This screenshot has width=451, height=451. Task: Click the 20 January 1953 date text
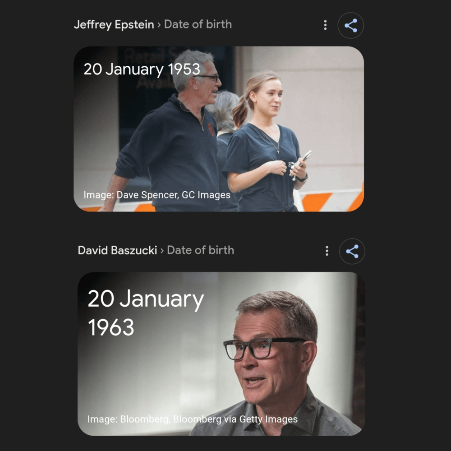coord(142,69)
